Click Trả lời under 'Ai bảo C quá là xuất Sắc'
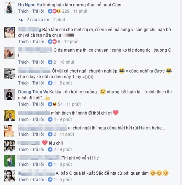 (38, 180)
